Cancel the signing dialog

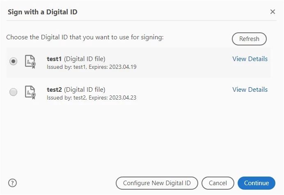218,183
